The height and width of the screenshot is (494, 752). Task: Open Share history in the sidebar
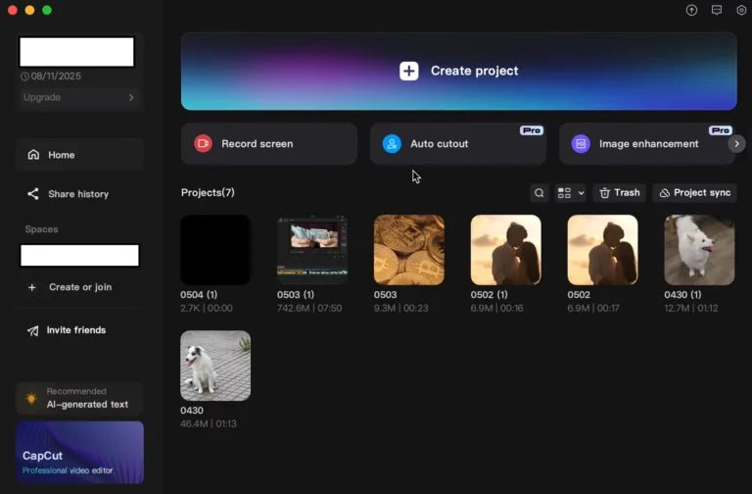79,194
